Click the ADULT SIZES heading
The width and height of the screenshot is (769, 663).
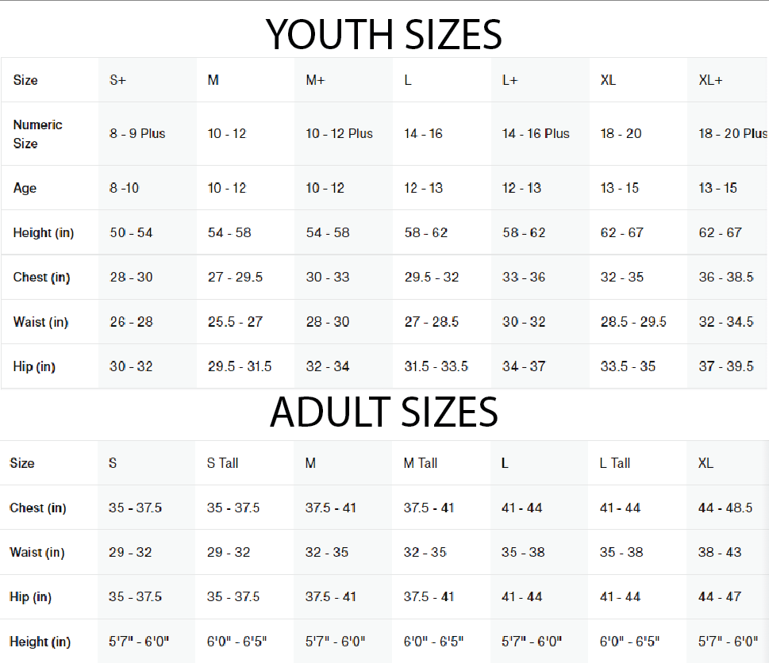[x=384, y=412]
